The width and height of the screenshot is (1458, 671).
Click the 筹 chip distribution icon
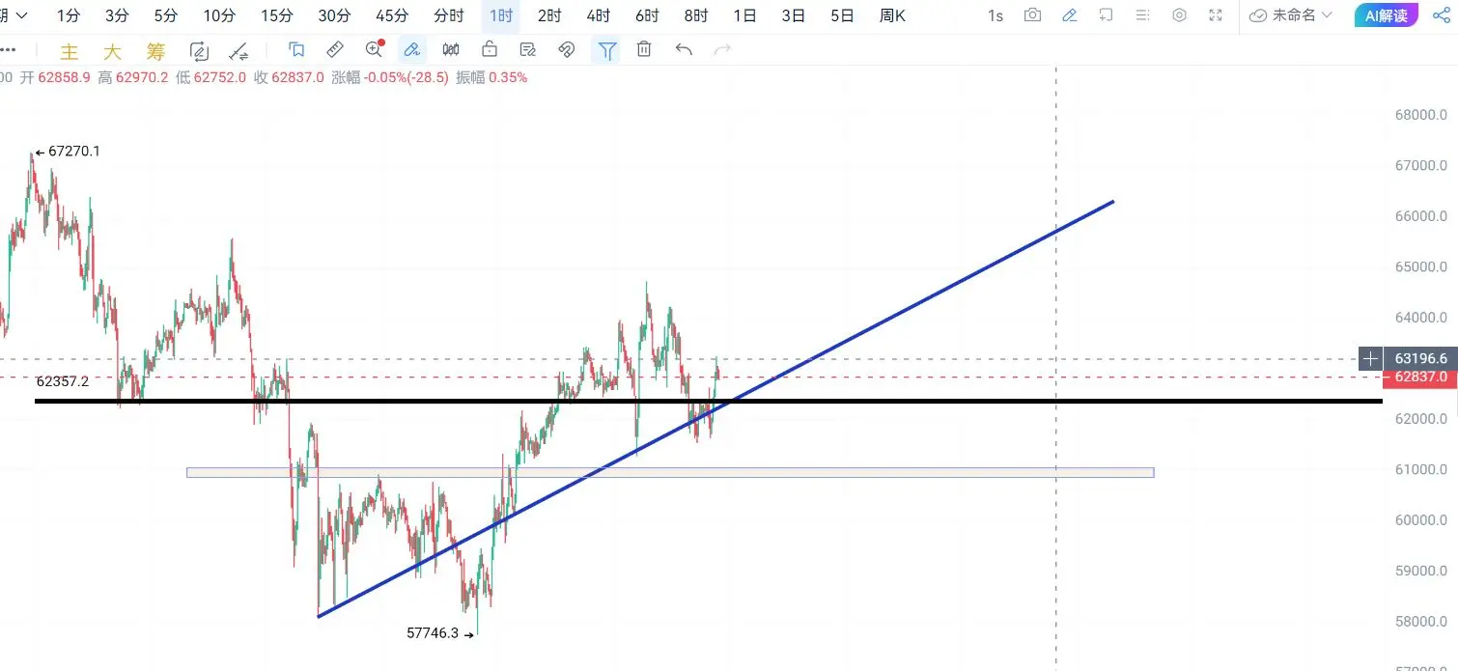(x=156, y=51)
